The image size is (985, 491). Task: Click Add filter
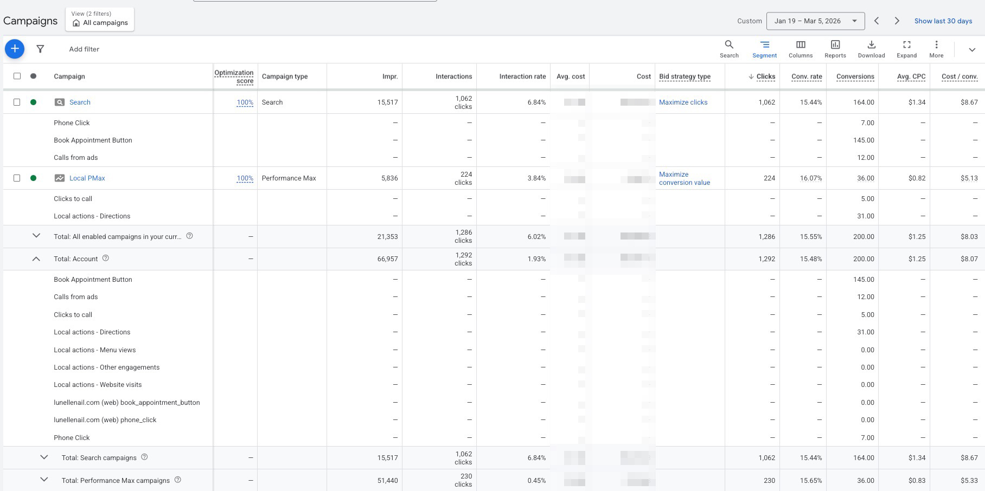[84, 49]
